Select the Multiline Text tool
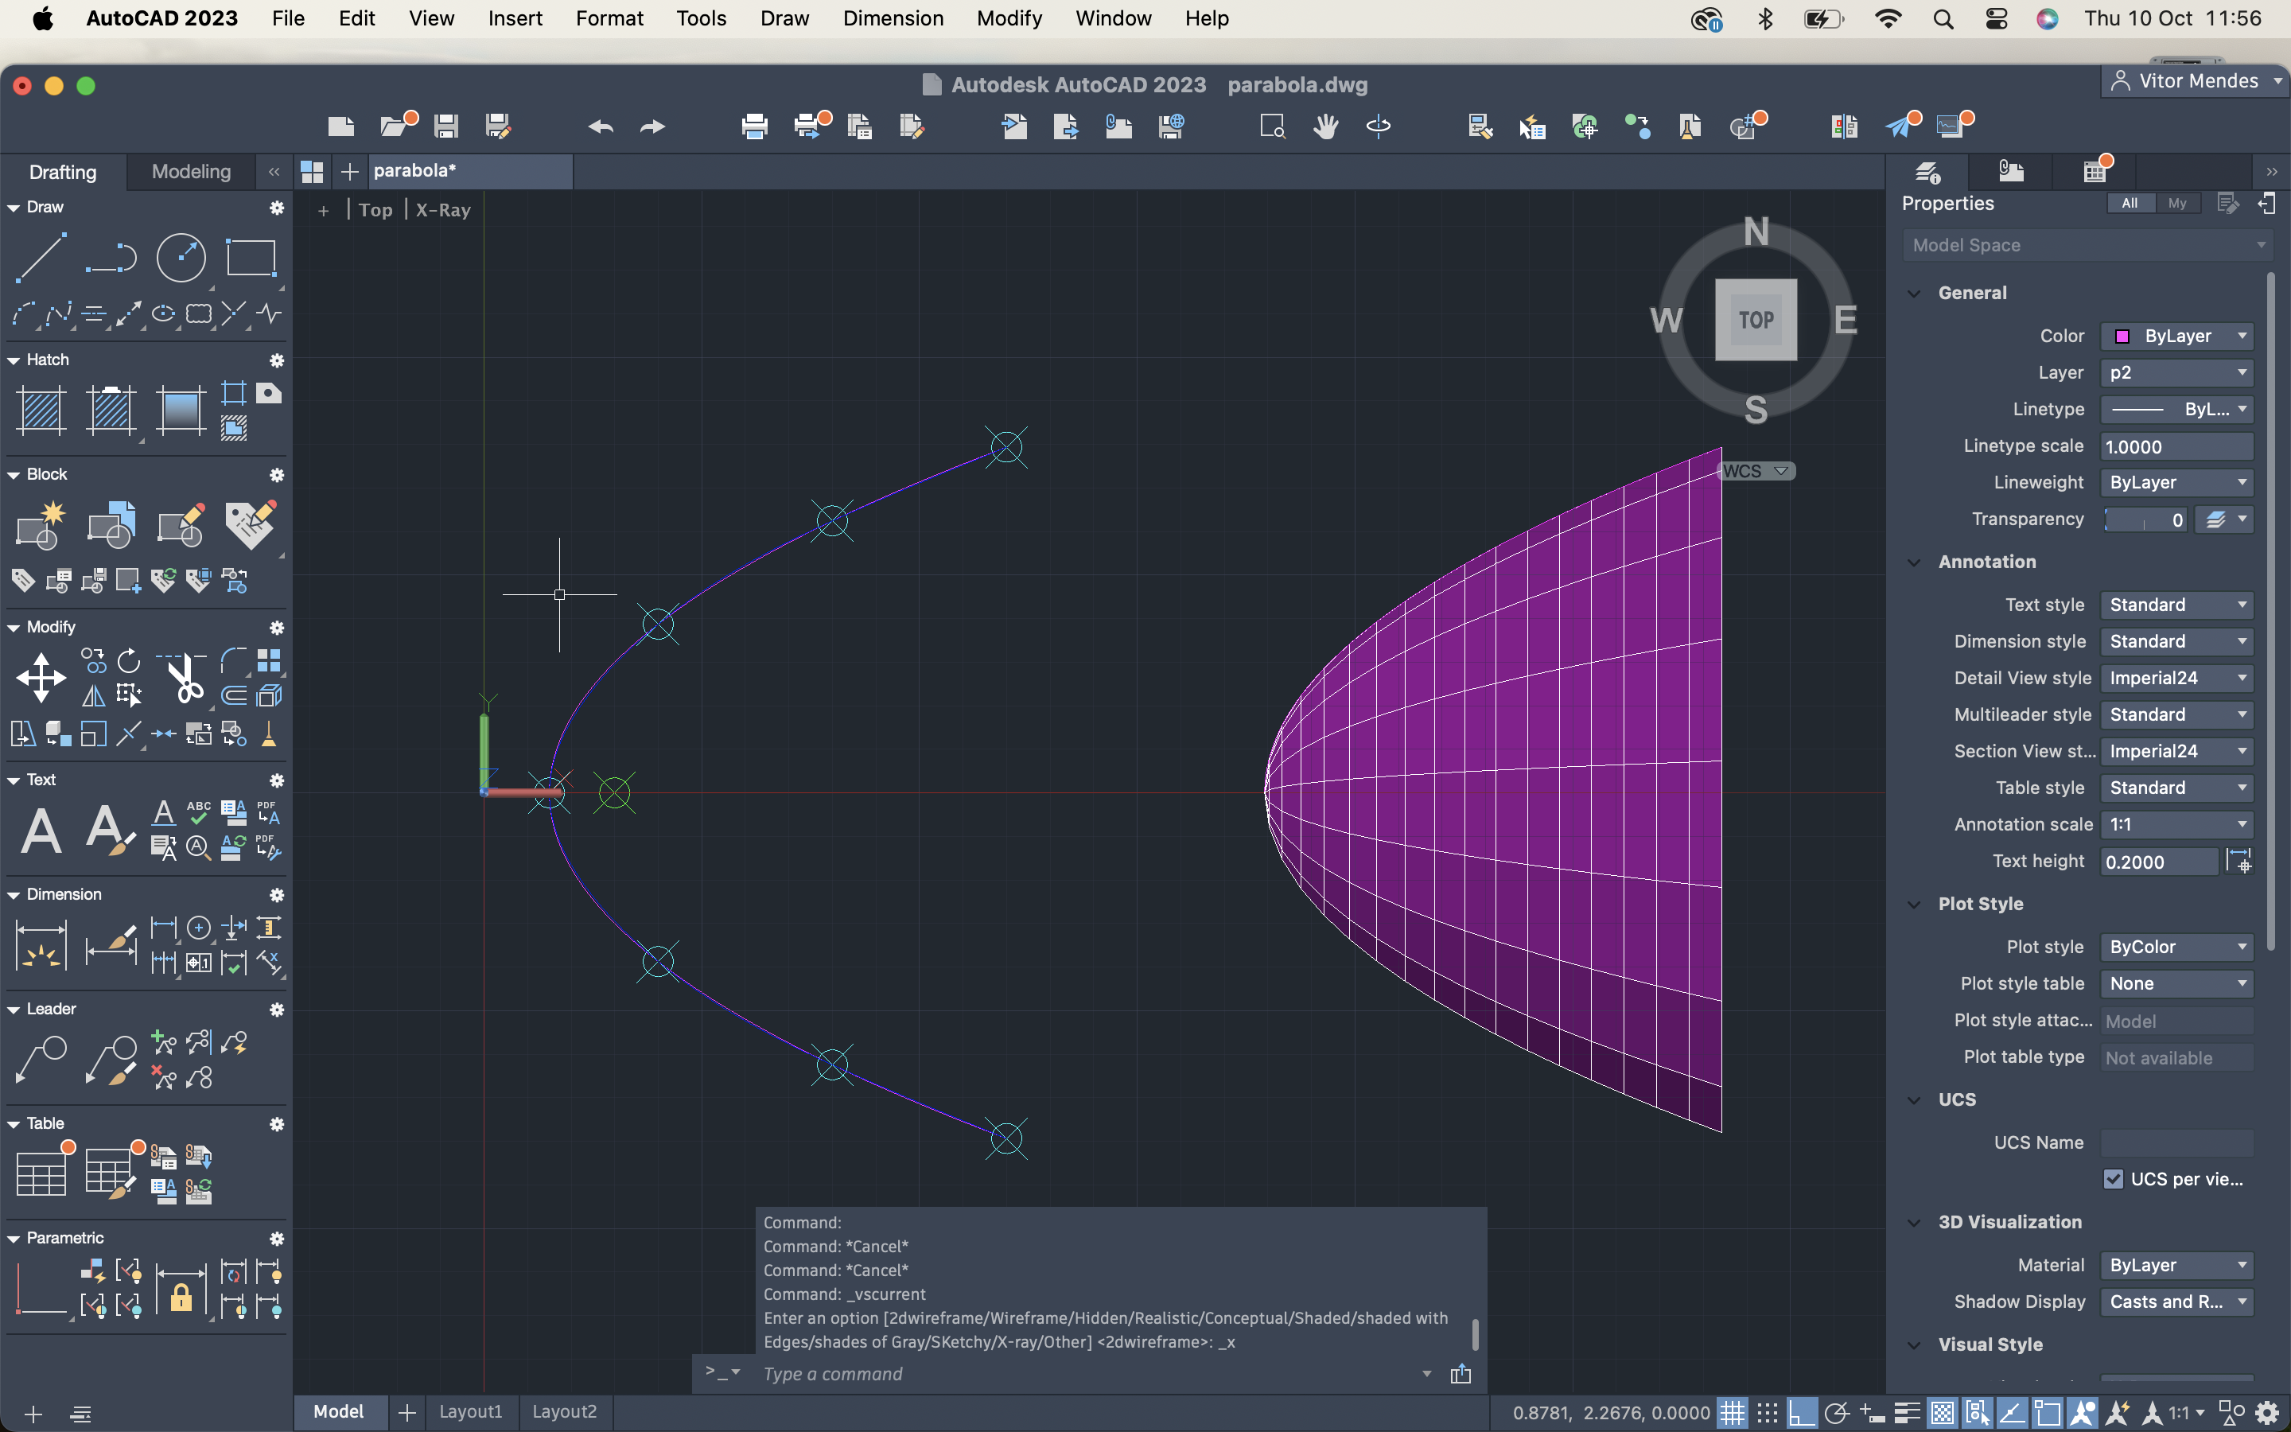Viewport: 2291px width, 1432px height. click(x=41, y=831)
